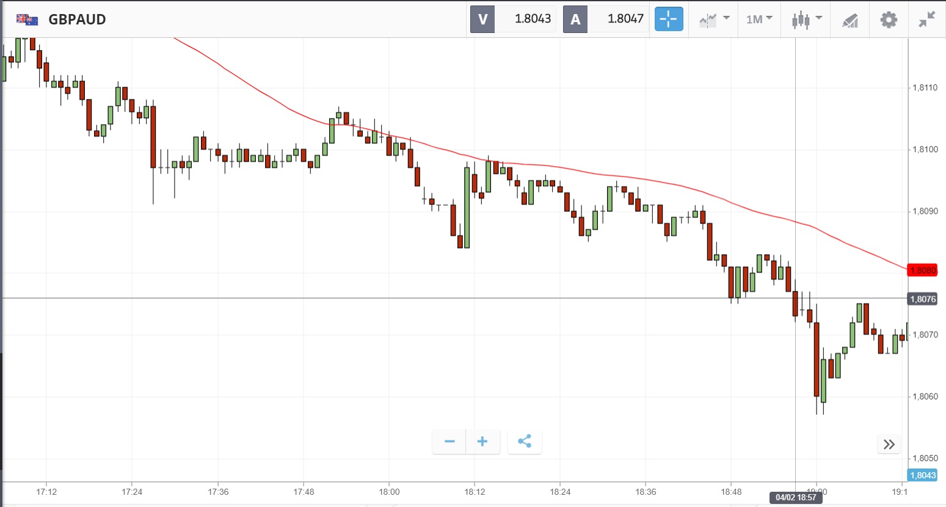Zoom in with the plus button
The height and width of the screenshot is (507, 946).
click(x=482, y=442)
